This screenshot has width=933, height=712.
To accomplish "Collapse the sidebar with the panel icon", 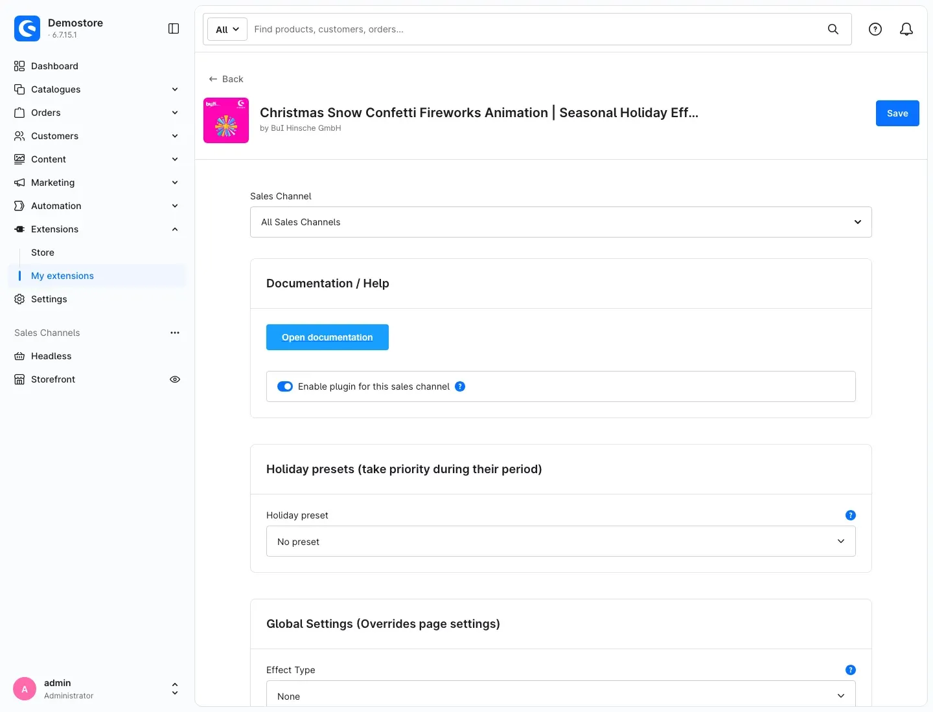I will tap(174, 28).
